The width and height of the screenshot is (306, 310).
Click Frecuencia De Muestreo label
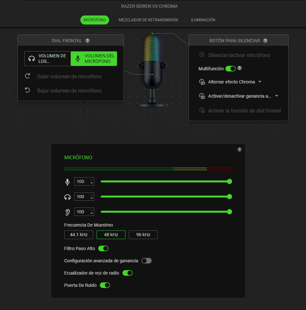88,225
